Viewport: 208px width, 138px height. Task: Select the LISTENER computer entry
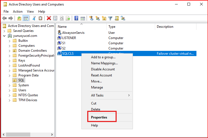(69, 38)
